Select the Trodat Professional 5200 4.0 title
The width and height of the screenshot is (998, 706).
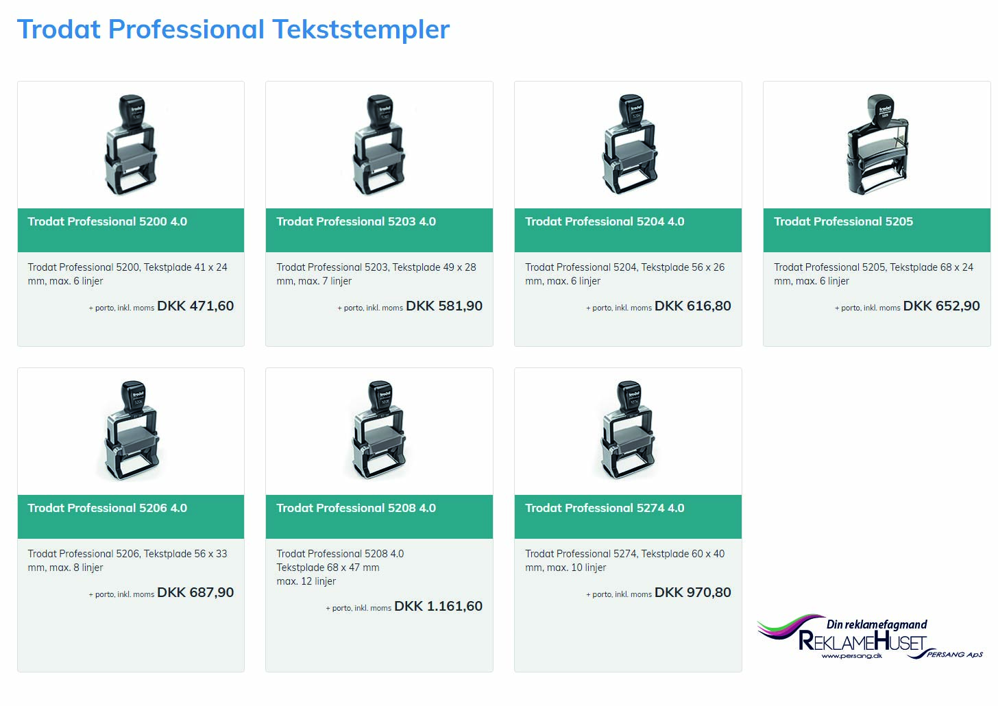[108, 221]
